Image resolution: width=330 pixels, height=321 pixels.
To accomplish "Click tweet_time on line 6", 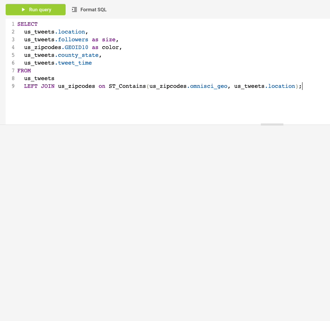I will pos(75,63).
